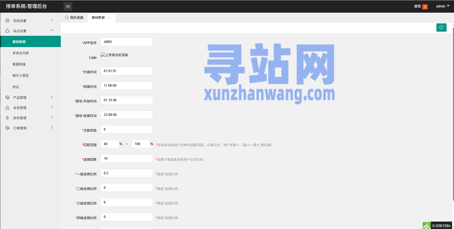Focus the 一级返佣比例 input box
454x229 pixels.
click(126, 173)
